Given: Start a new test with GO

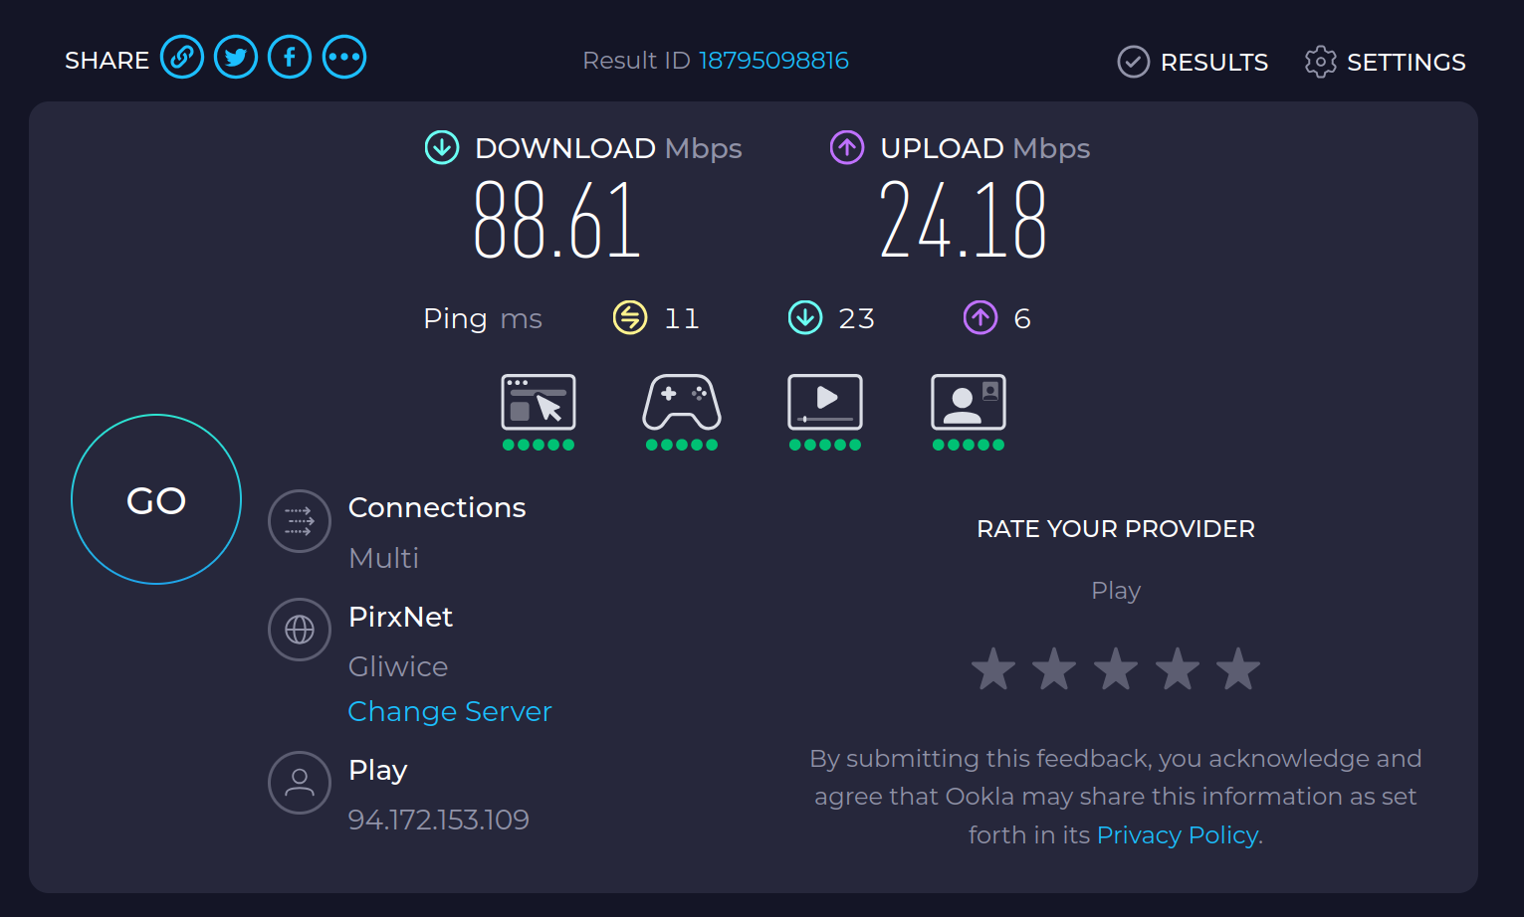Looking at the screenshot, I should [156, 499].
